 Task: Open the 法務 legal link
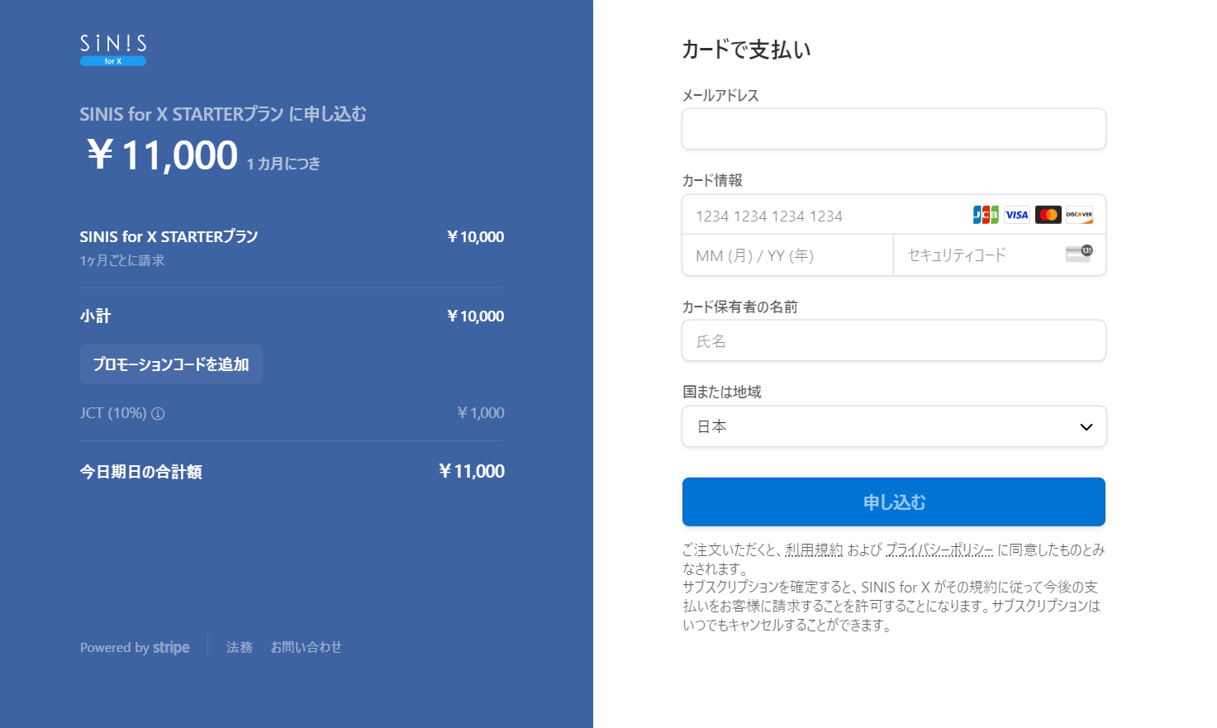pos(240,647)
